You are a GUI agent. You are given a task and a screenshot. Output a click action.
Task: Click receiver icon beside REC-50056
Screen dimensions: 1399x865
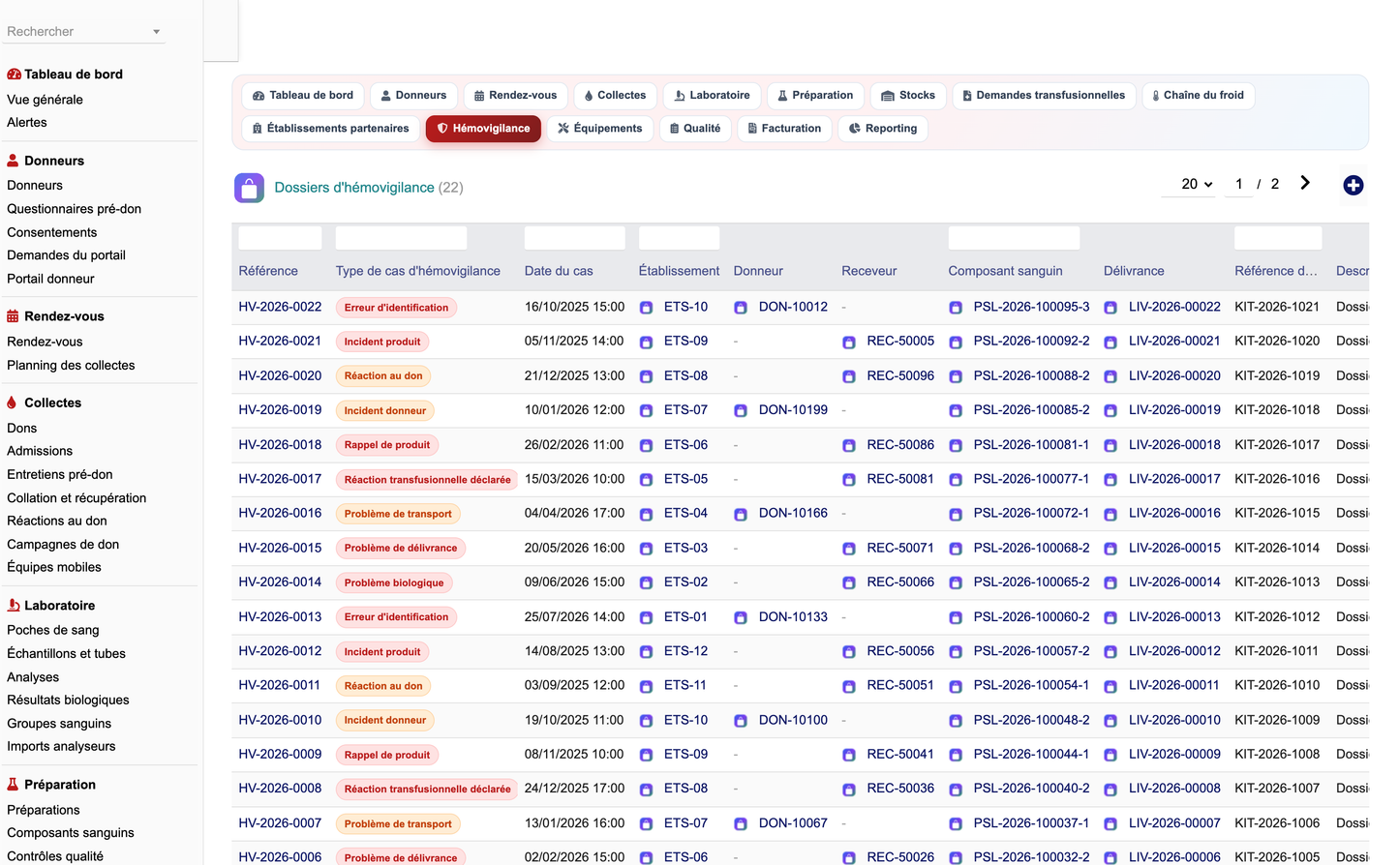849,651
